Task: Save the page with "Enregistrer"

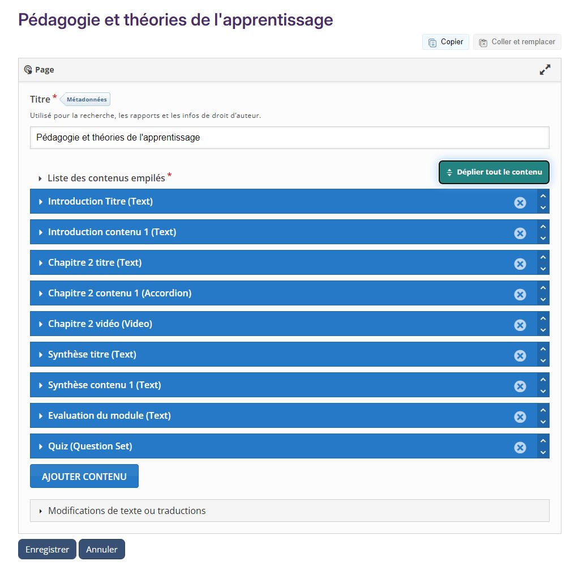Action: [47, 549]
